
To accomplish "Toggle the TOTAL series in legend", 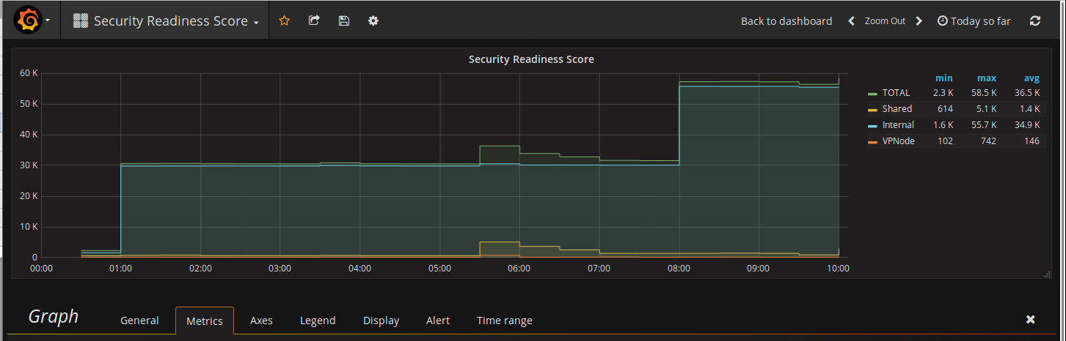I will pos(896,93).
